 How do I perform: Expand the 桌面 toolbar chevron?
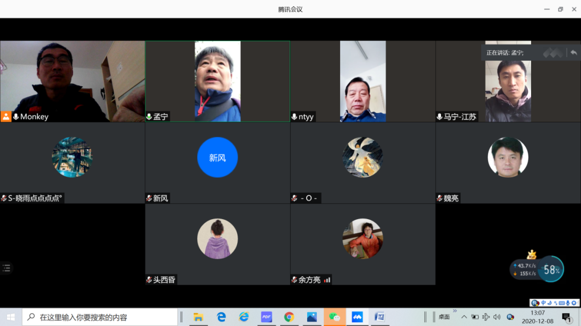click(455, 311)
